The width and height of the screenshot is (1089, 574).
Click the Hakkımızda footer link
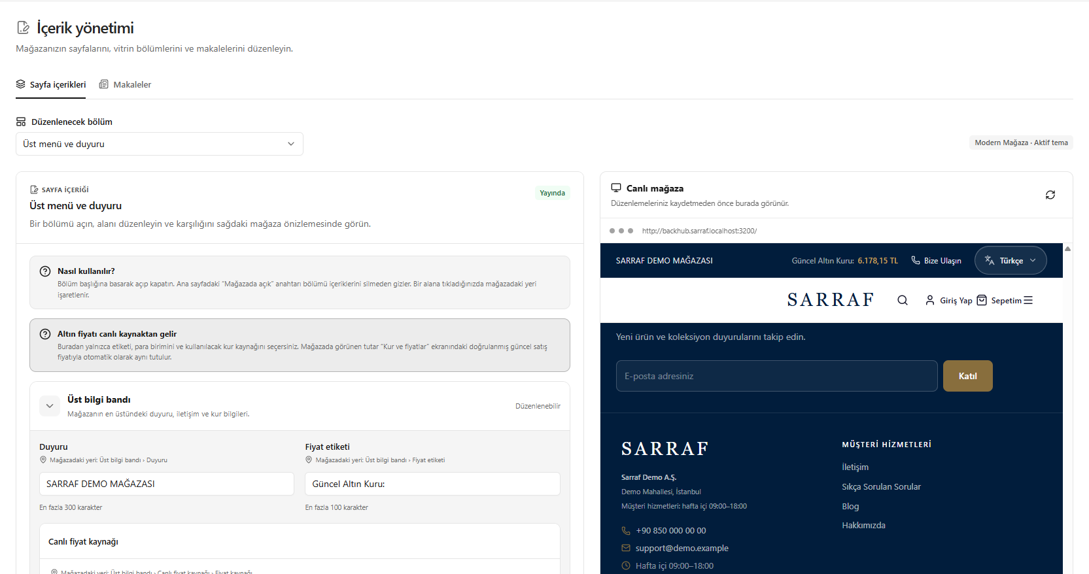click(863, 525)
